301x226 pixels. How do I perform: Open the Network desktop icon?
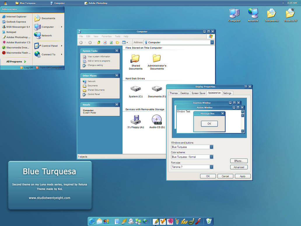pyautogui.click(x=253, y=15)
